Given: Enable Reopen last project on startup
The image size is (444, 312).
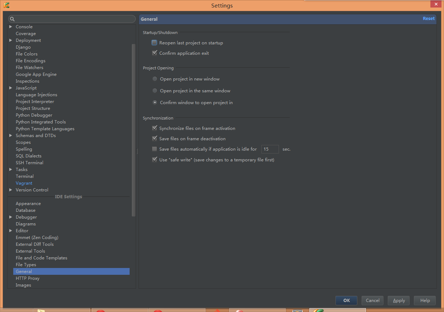Looking at the screenshot, I should tap(154, 43).
